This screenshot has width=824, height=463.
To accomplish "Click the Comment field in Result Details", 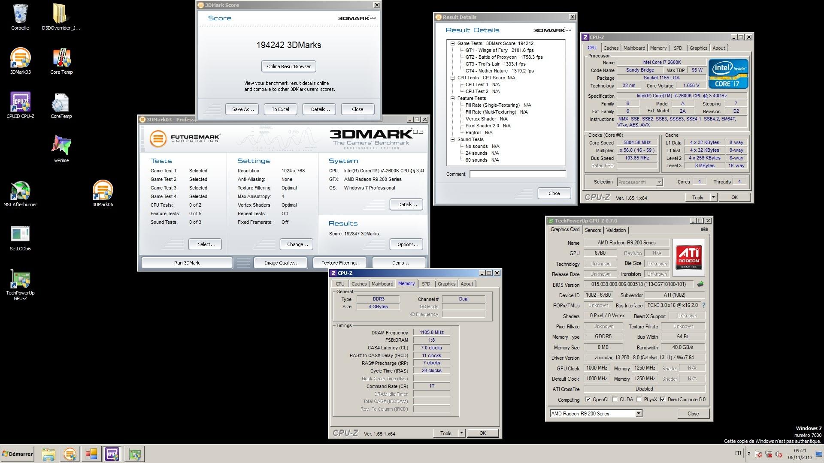I will click(518, 174).
